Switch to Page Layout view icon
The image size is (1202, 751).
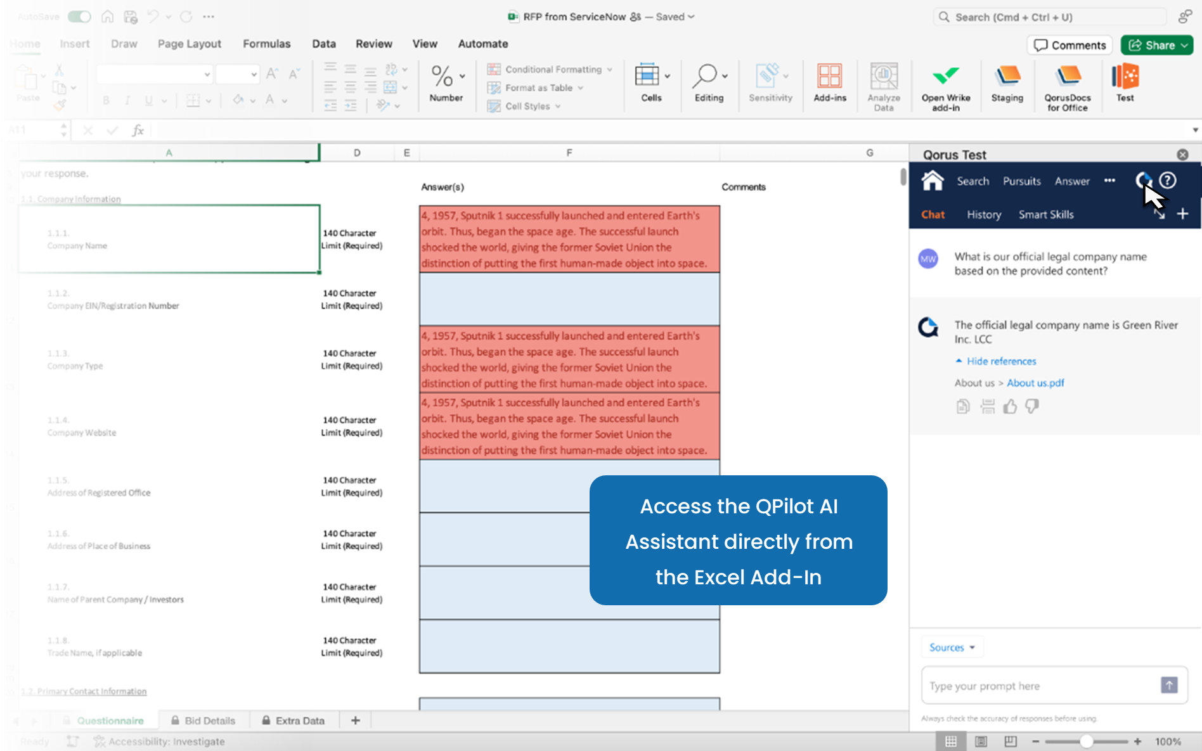point(981,741)
